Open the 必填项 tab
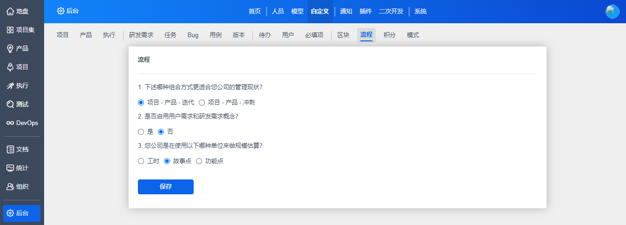 pyautogui.click(x=314, y=35)
